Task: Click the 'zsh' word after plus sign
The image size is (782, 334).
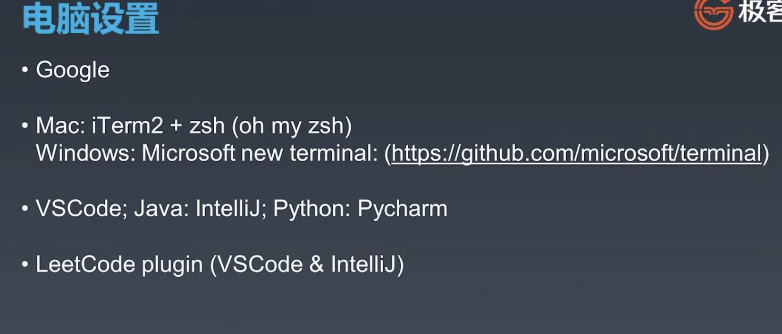Action: tap(207, 127)
